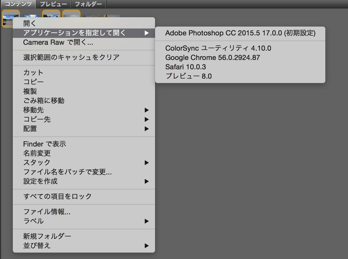Select the second unselected sky thumbnail
This screenshot has height=259, width=348.
click(31, 15)
